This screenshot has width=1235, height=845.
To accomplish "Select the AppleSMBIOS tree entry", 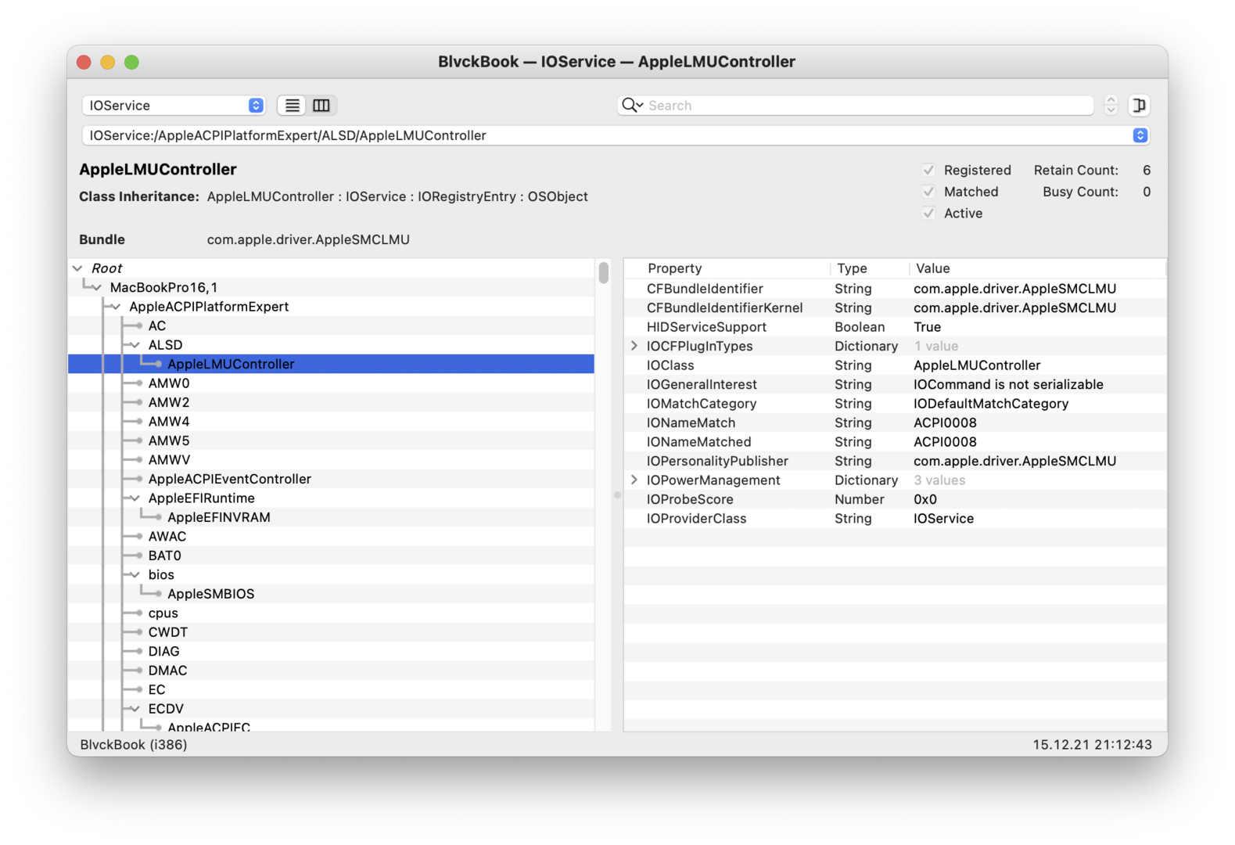I will [210, 594].
